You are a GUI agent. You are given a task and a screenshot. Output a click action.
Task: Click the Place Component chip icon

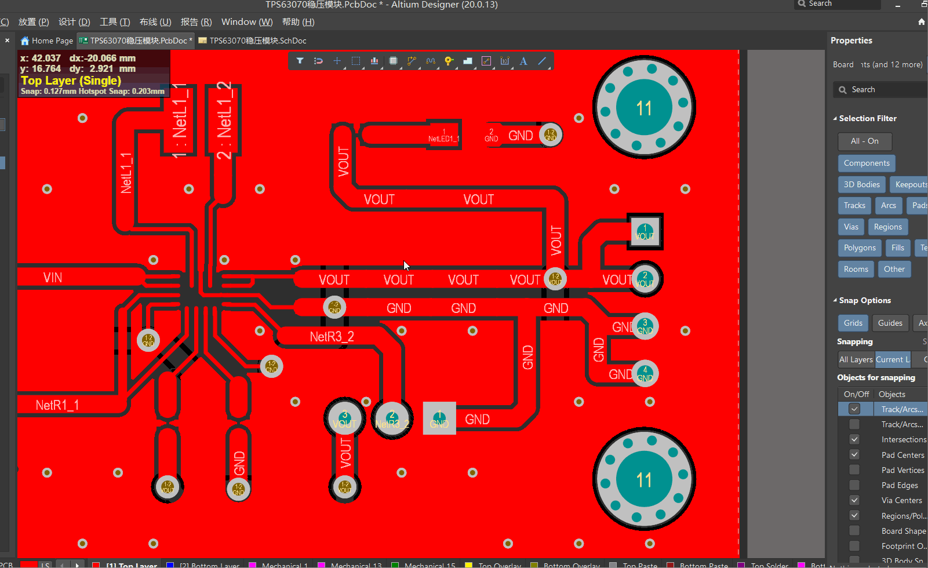point(393,61)
